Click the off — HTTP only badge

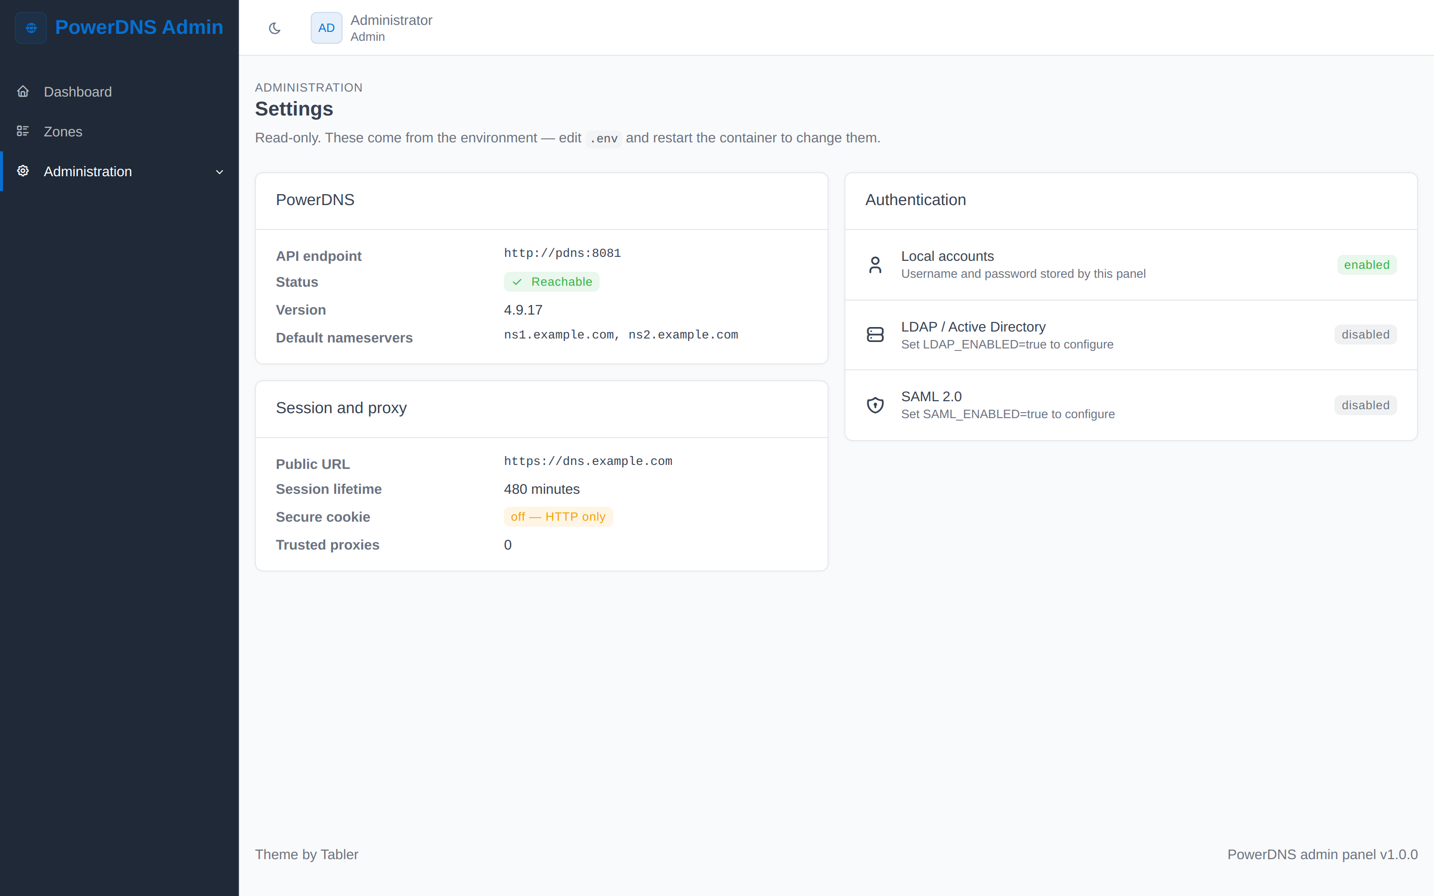click(x=558, y=517)
